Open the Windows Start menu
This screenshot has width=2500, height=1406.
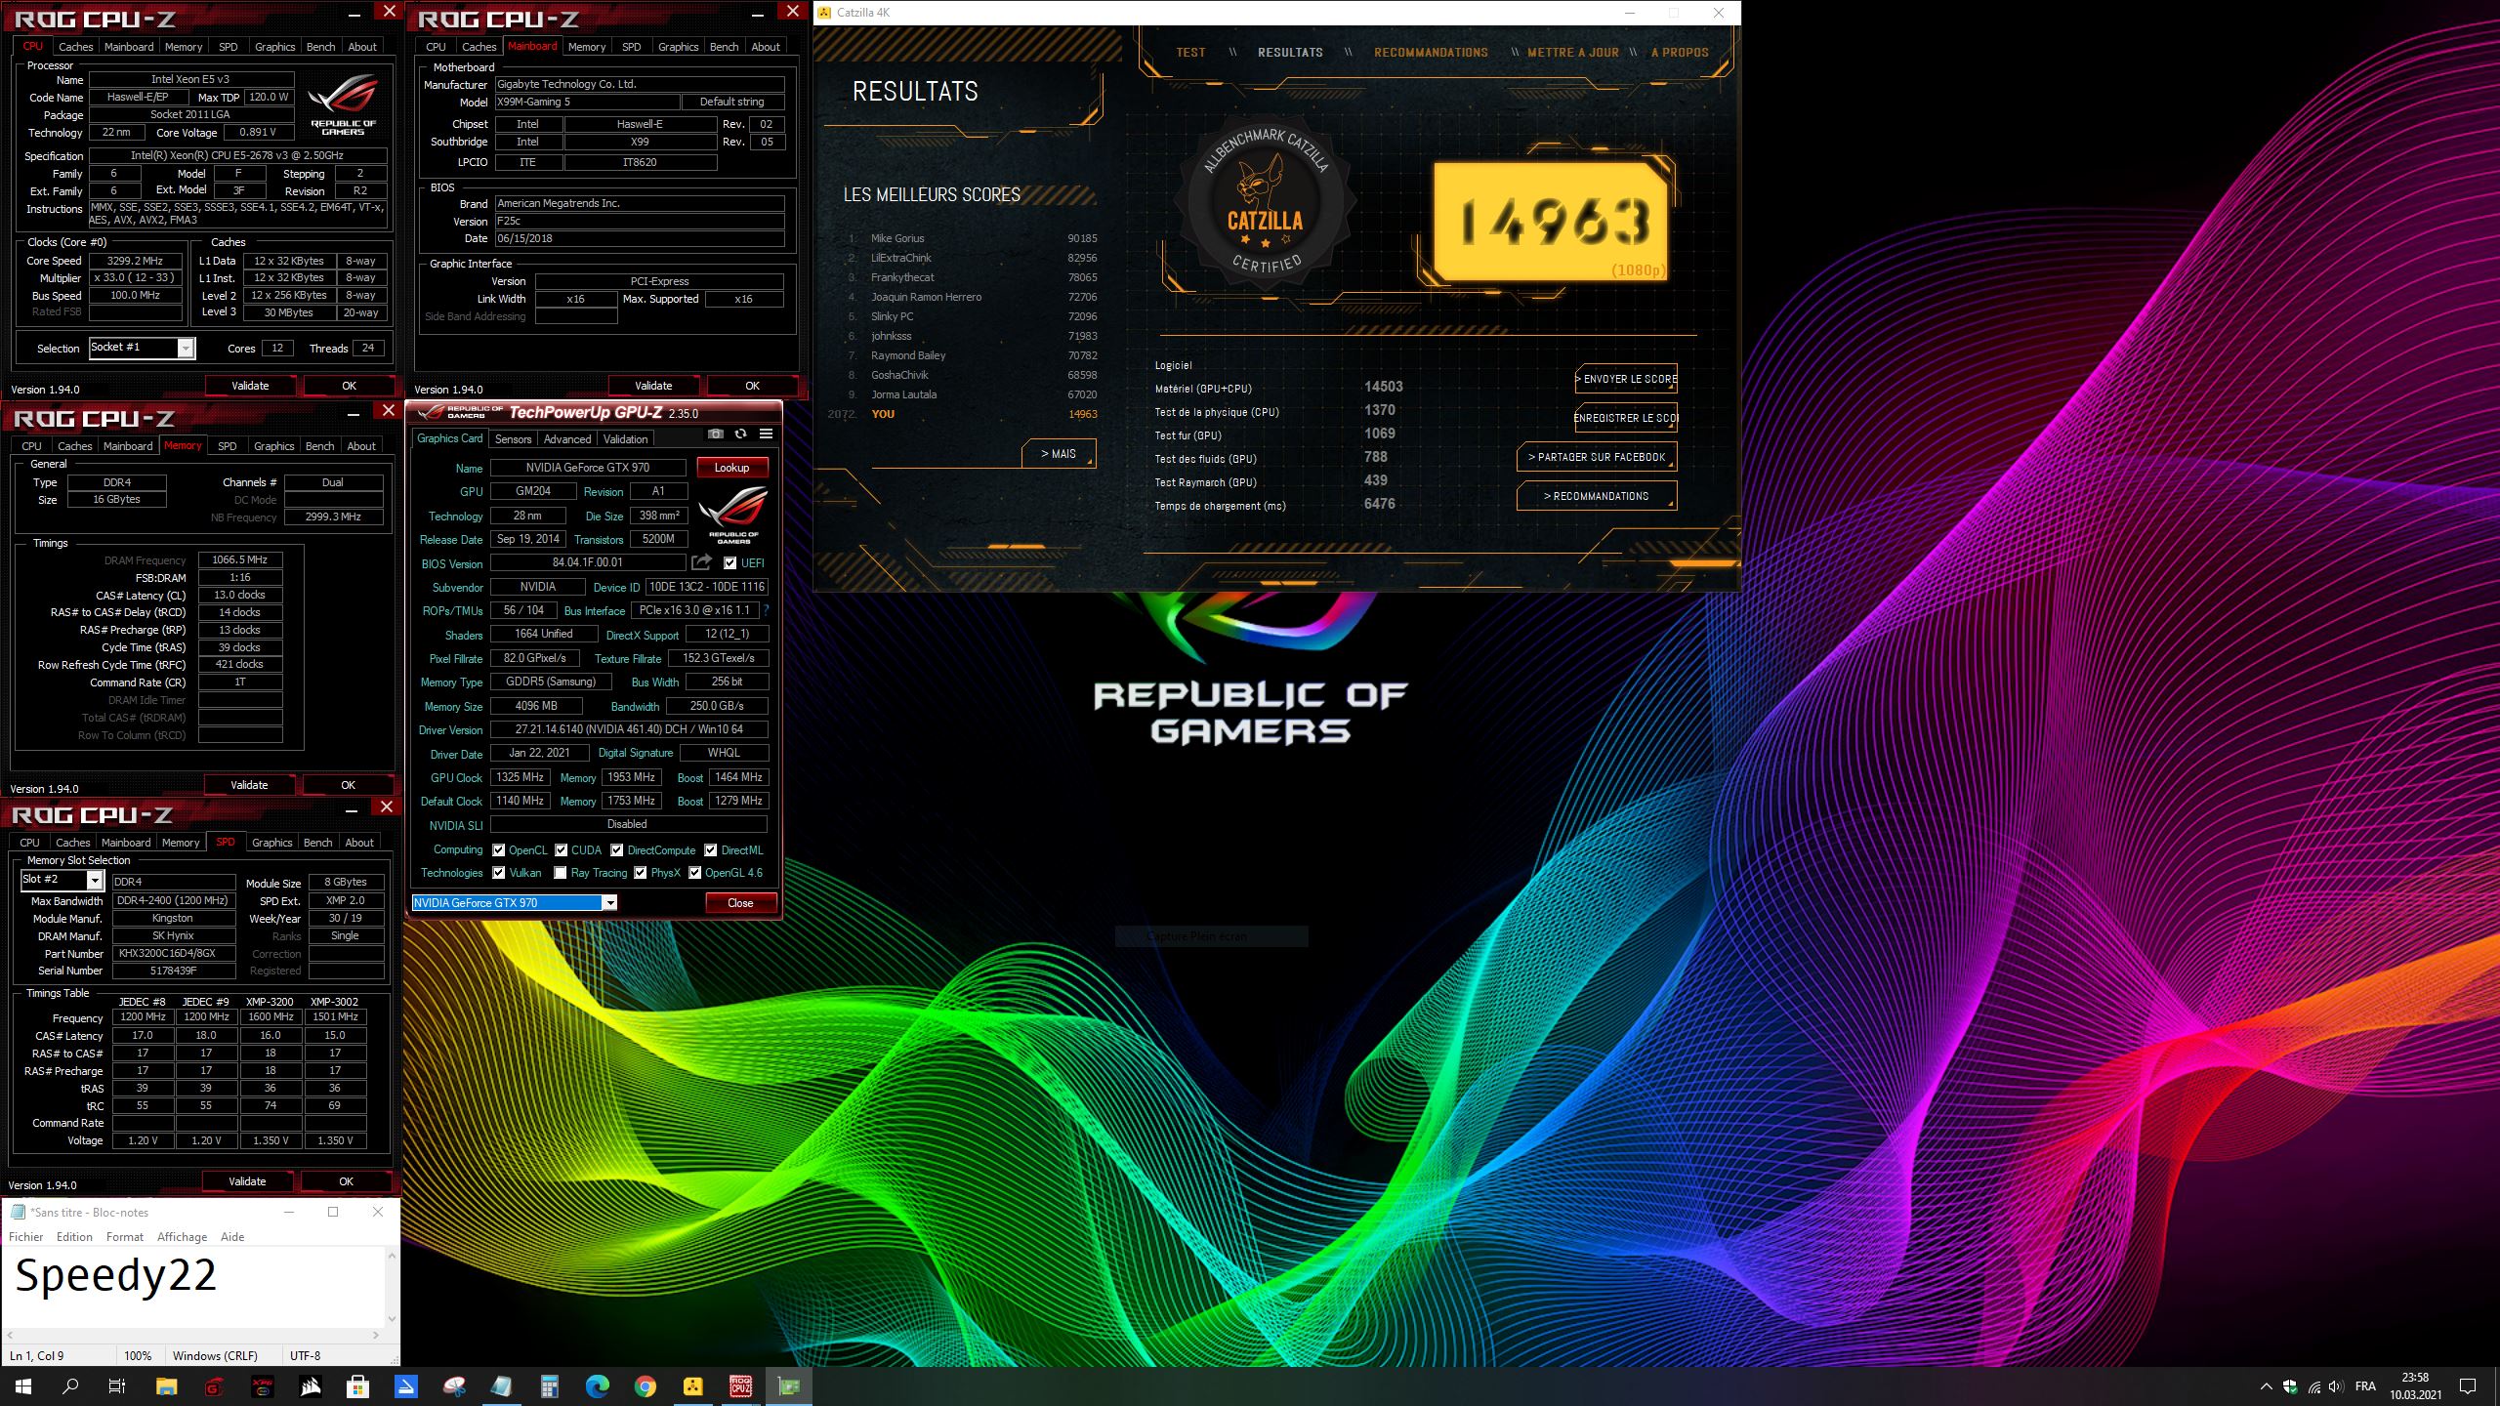pos(23,1386)
